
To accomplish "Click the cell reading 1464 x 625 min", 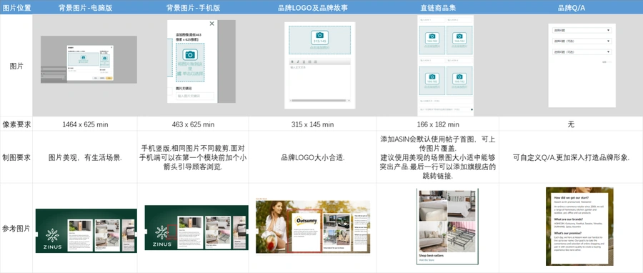I will coord(85,124).
